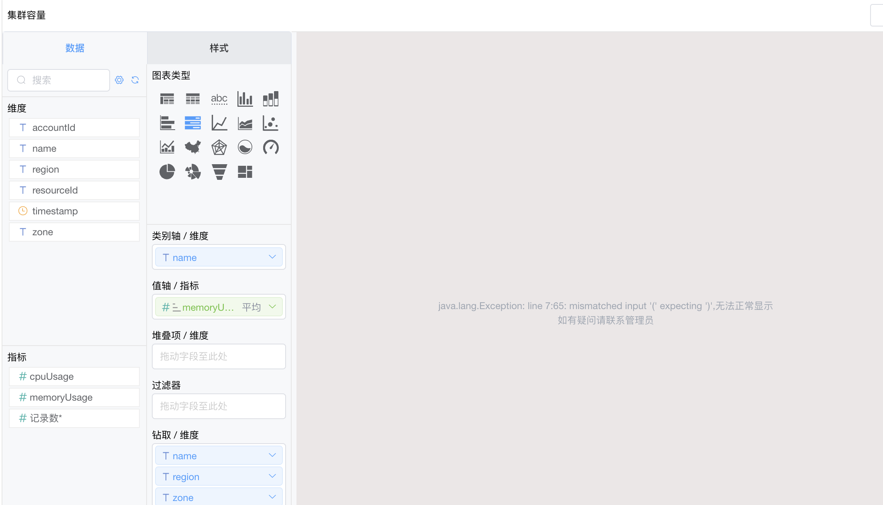Select the resourceId dimension field
The height and width of the screenshot is (505, 883).
74,190
